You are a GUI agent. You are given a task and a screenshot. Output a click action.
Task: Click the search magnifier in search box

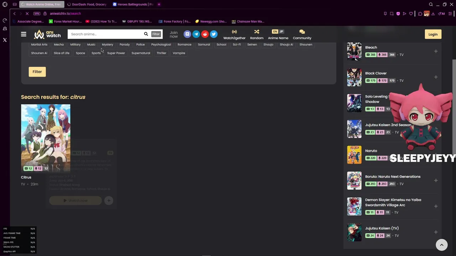tap(146, 34)
